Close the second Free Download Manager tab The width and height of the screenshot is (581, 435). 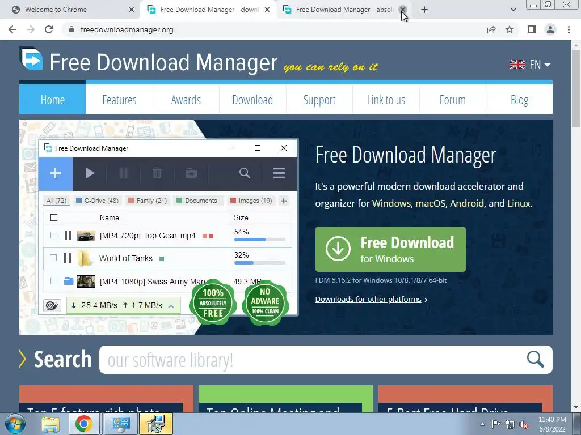pos(403,10)
